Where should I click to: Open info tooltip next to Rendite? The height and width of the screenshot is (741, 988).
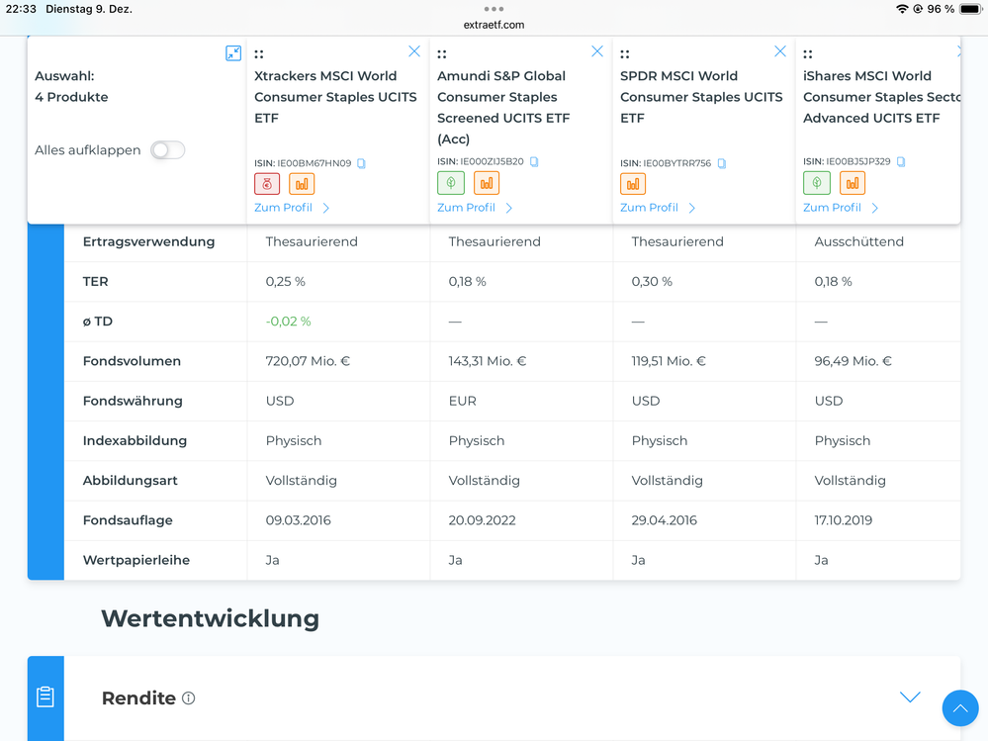coord(188,698)
